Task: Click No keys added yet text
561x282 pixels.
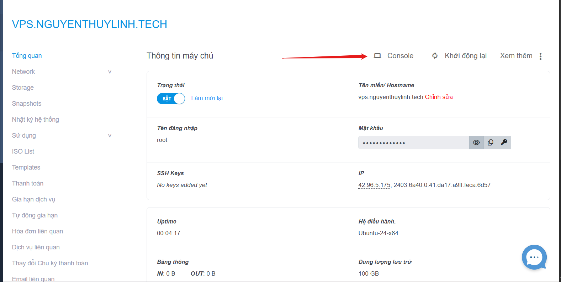Action: [182, 185]
